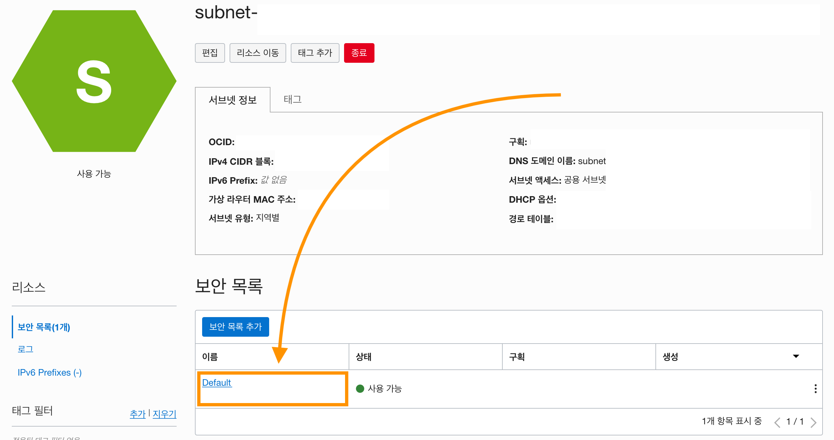The width and height of the screenshot is (834, 440).
Task: Select 보안 목록(1개) in the resources sidebar
Action: (44, 327)
